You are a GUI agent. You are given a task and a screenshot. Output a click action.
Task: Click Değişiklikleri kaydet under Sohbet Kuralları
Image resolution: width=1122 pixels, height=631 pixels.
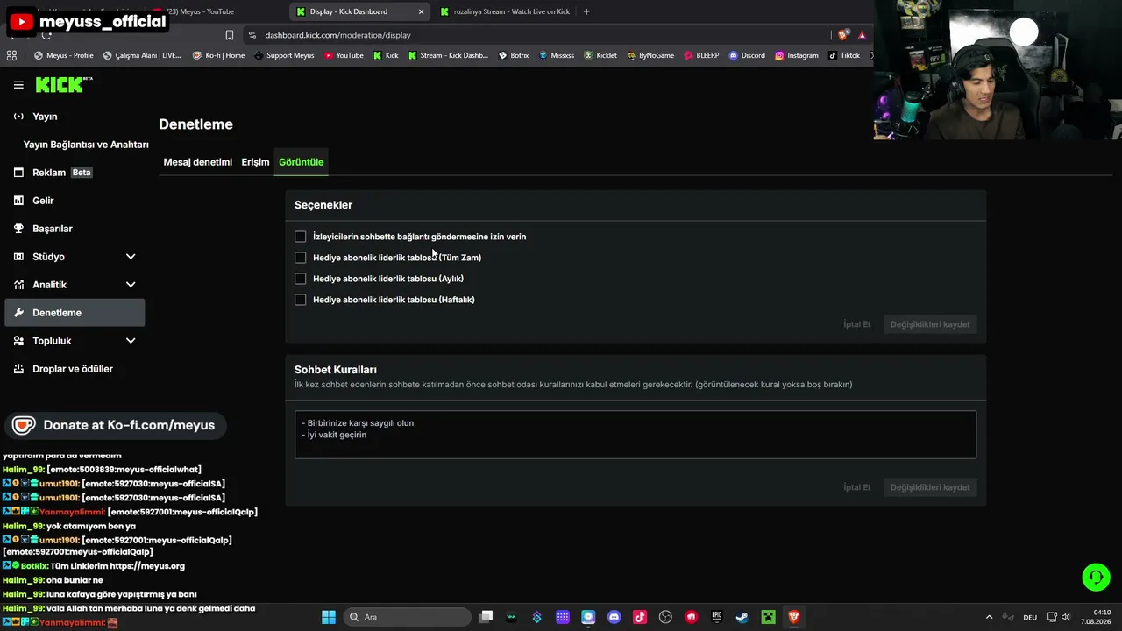(x=930, y=487)
